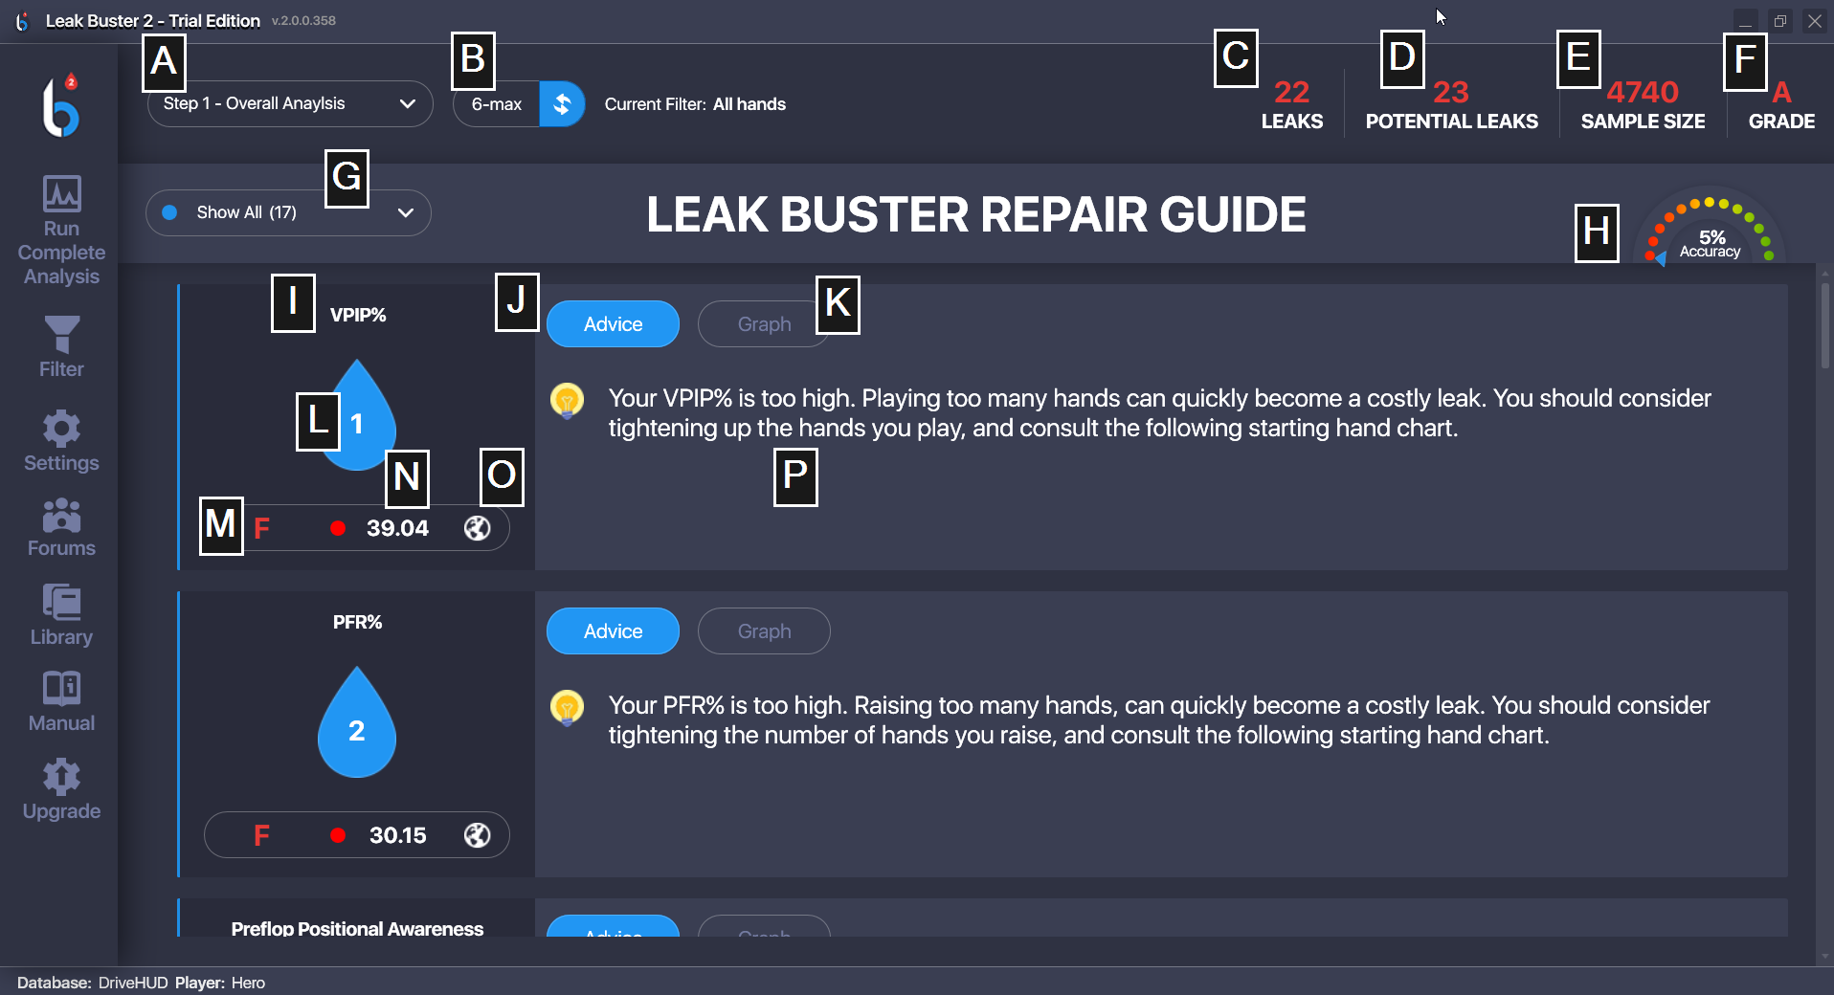Click the VPIP% globe population icon
The width and height of the screenshot is (1834, 995).
click(478, 528)
